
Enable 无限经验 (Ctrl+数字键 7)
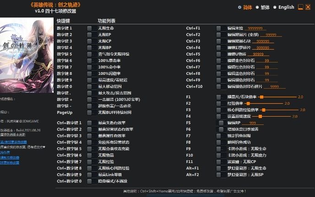click(92, 162)
